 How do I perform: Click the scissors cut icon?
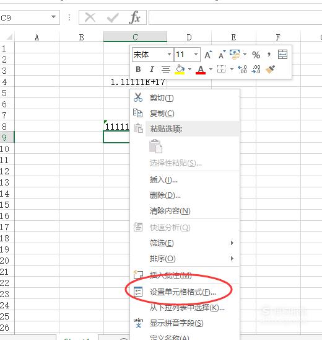(138, 97)
